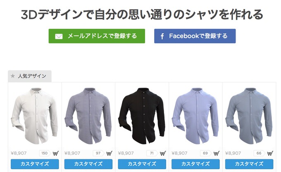
Task: Click the star icon on 人気デザイン tab
Action: [x=13, y=76]
